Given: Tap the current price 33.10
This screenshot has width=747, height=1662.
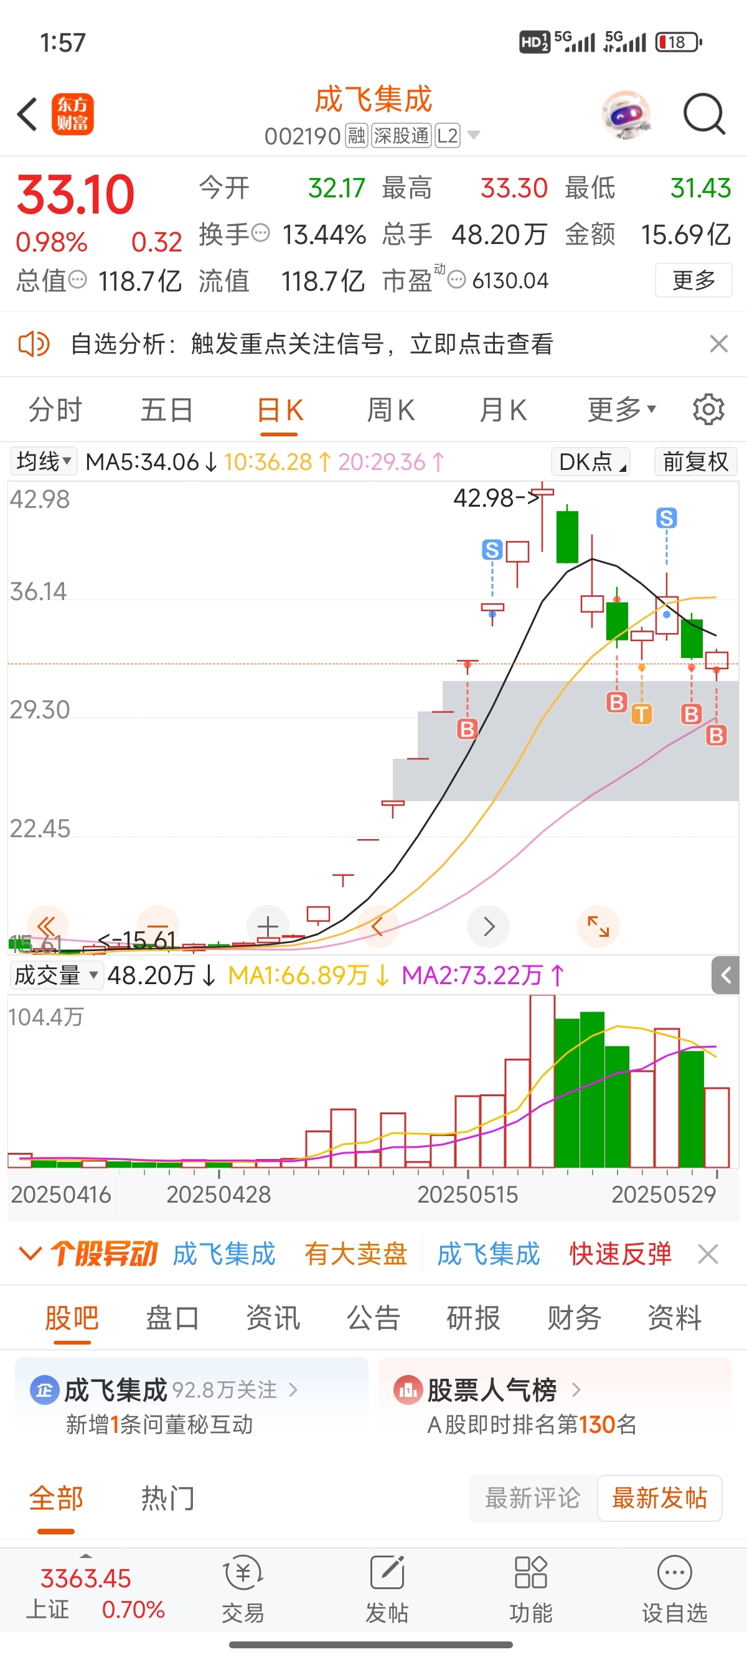Looking at the screenshot, I should tap(75, 194).
